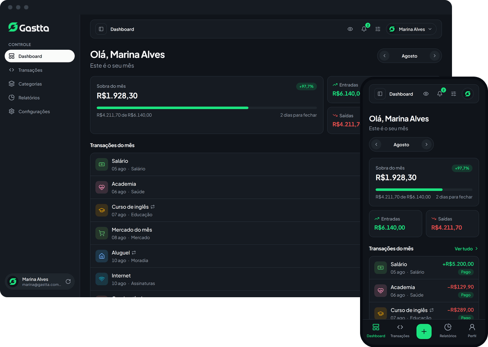Tap the Dashboard tab in mobile bottom bar
Viewport: 488px width, 347px height.
click(376, 331)
